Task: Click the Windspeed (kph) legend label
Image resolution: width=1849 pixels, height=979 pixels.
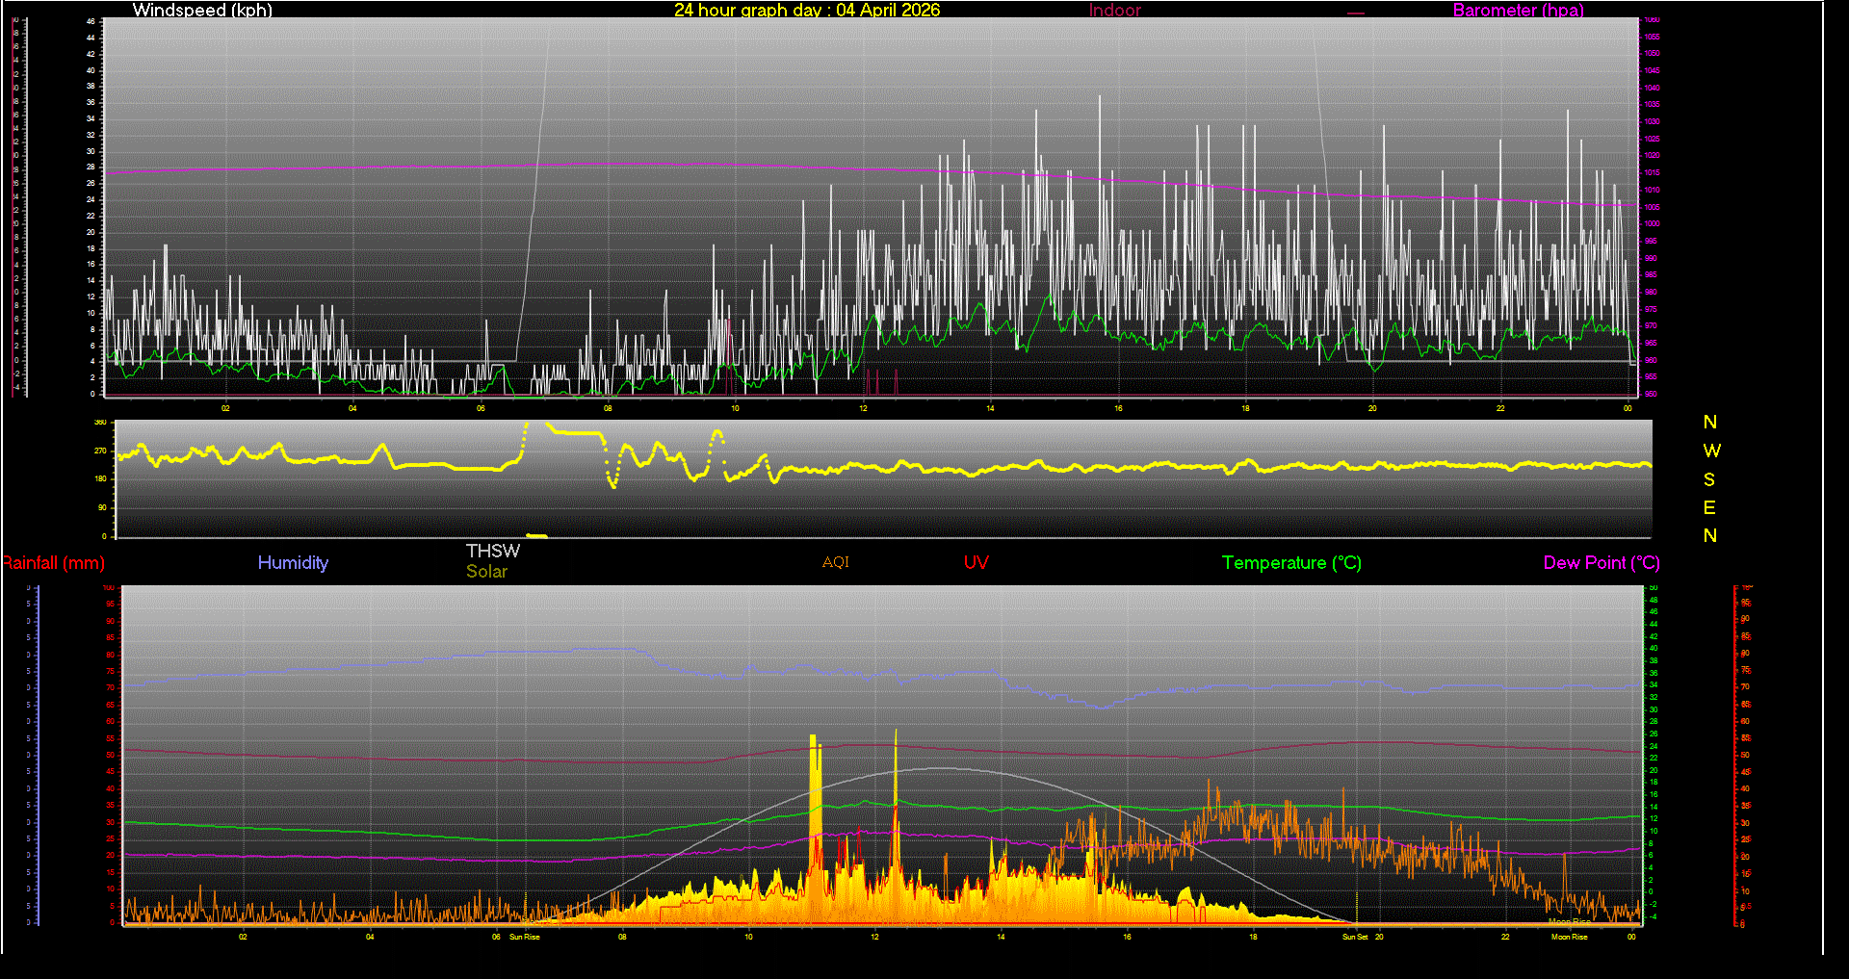Action: click(x=202, y=10)
